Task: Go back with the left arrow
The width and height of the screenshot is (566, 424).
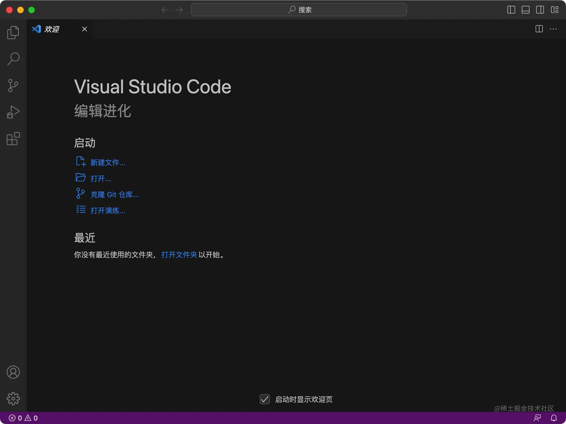Action: click(165, 10)
